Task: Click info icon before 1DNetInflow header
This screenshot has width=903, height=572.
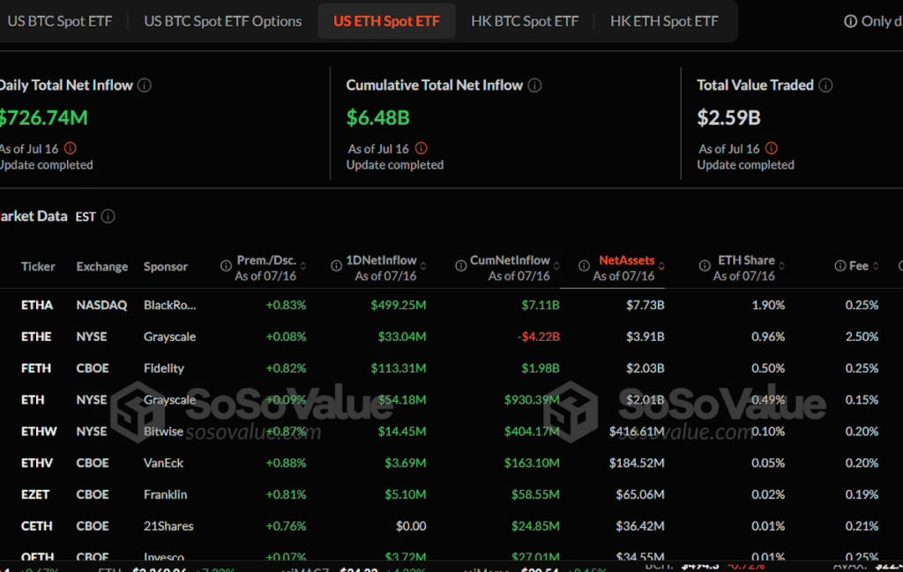Action: 336,266
